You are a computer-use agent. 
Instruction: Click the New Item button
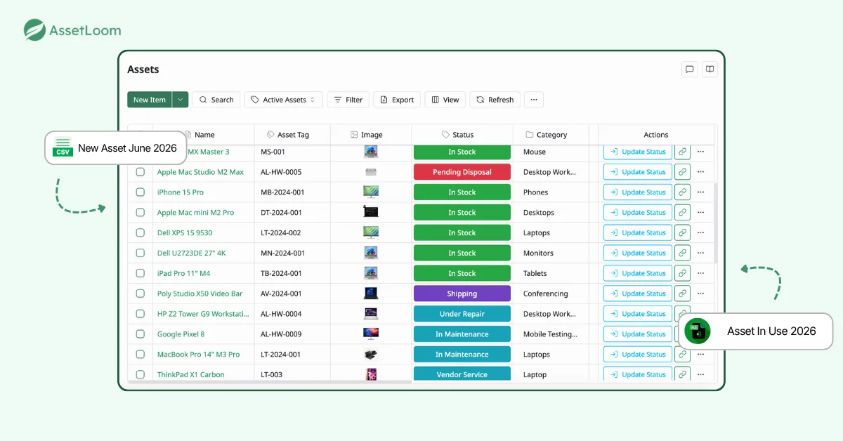pyautogui.click(x=150, y=100)
